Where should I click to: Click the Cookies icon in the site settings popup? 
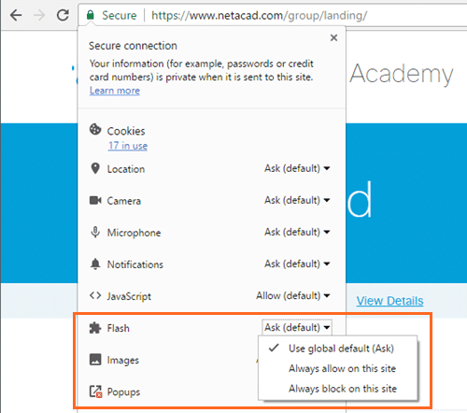(95, 129)
